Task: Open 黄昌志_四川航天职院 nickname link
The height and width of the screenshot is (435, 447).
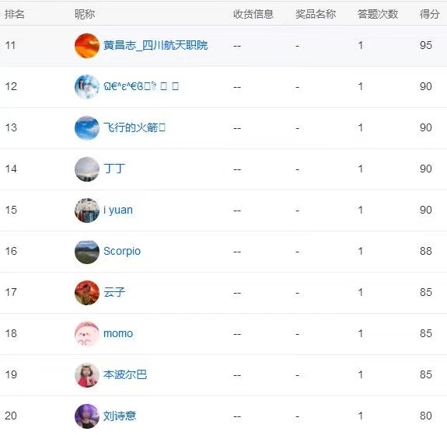Action: [155, 45]
